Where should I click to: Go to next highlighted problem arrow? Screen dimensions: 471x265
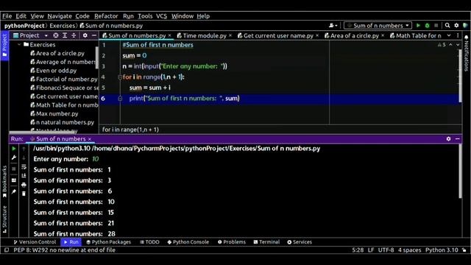tap(458, 45)
